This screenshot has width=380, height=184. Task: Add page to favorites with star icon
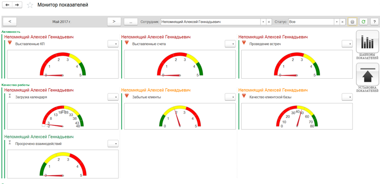pos(30,5)
